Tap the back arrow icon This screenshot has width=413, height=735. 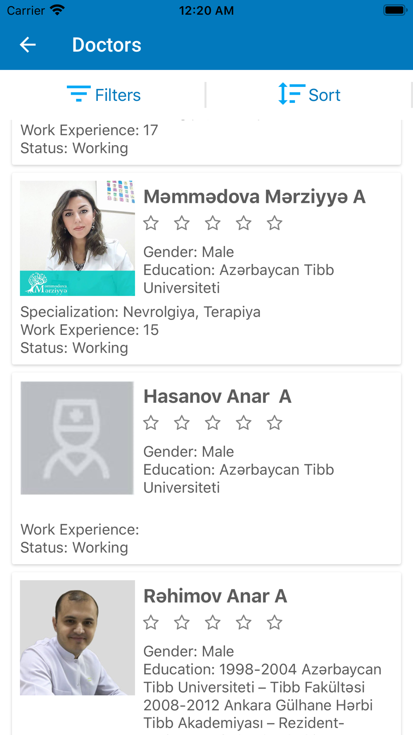pos(28,45)
